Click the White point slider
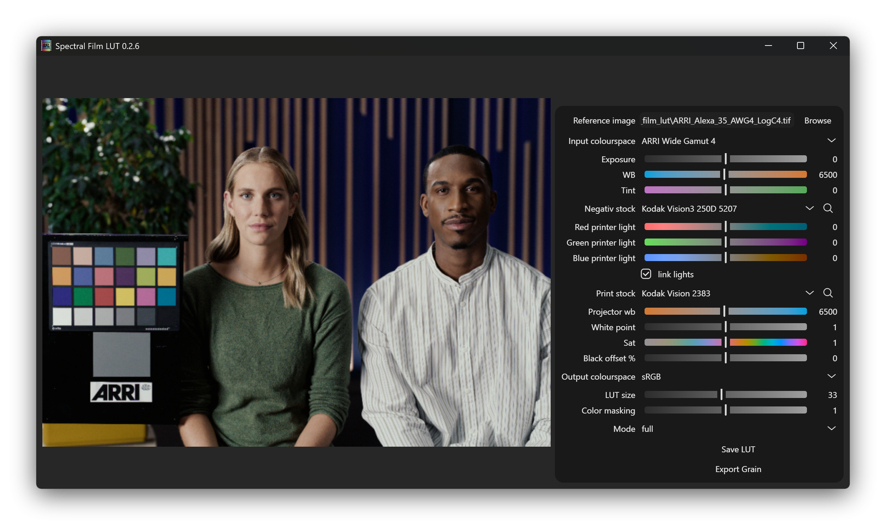Image resolution: width=886 pixels, height=525 pixels. (725, 327)
